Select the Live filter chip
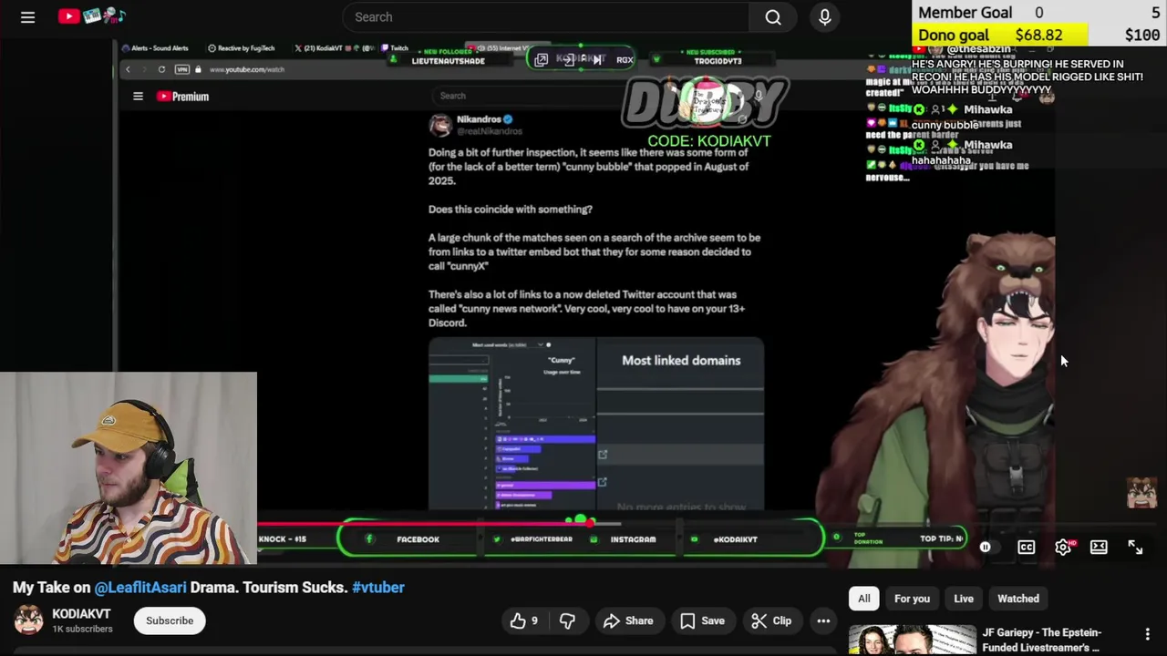The width and height of the screenshot is (1167, 656). tap(964, 599)
